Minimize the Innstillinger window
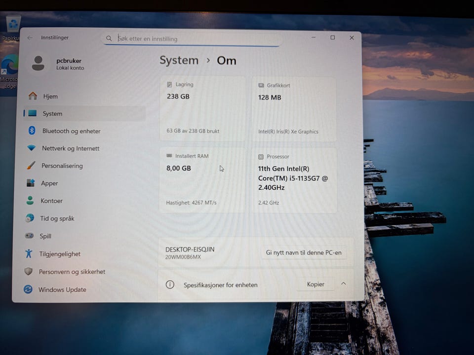This screenshot has width=474, height=355. (314, 37)
